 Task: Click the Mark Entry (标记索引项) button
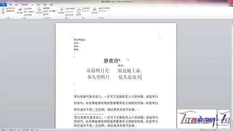[79, 11]
